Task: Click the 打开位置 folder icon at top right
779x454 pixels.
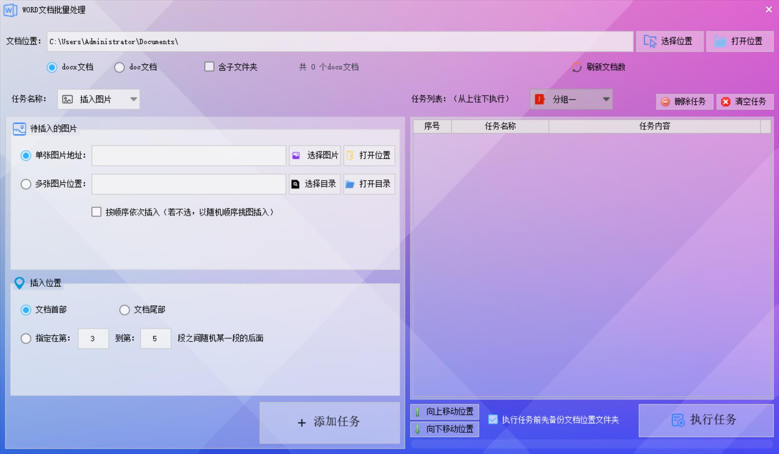Action: coord(720,42)
